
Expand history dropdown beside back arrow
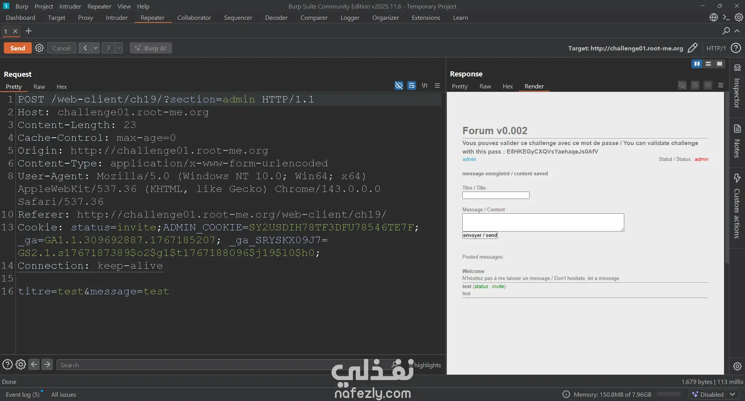click(x=96, y=48)
